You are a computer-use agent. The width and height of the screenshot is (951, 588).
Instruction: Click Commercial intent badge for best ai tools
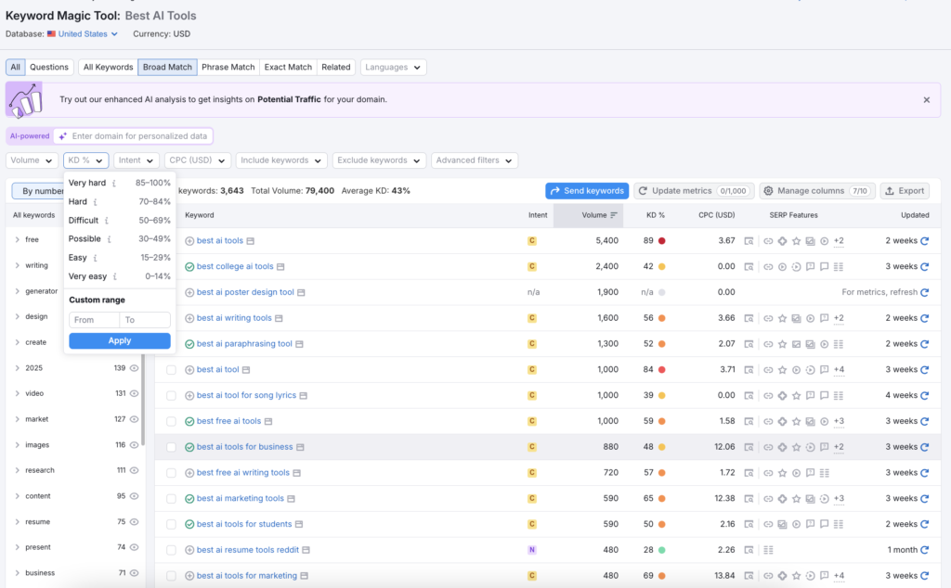[x=532, y=241]
